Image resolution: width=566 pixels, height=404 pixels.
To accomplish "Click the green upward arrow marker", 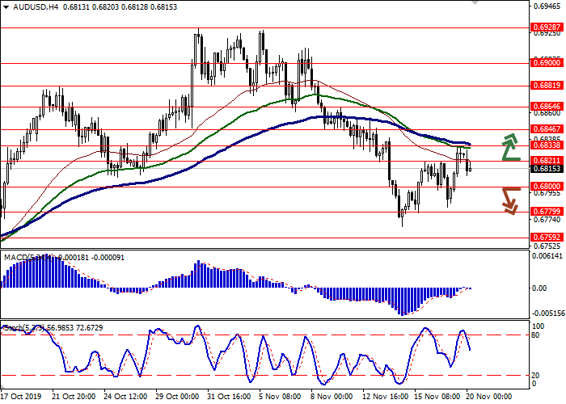I will pos(509,147).
